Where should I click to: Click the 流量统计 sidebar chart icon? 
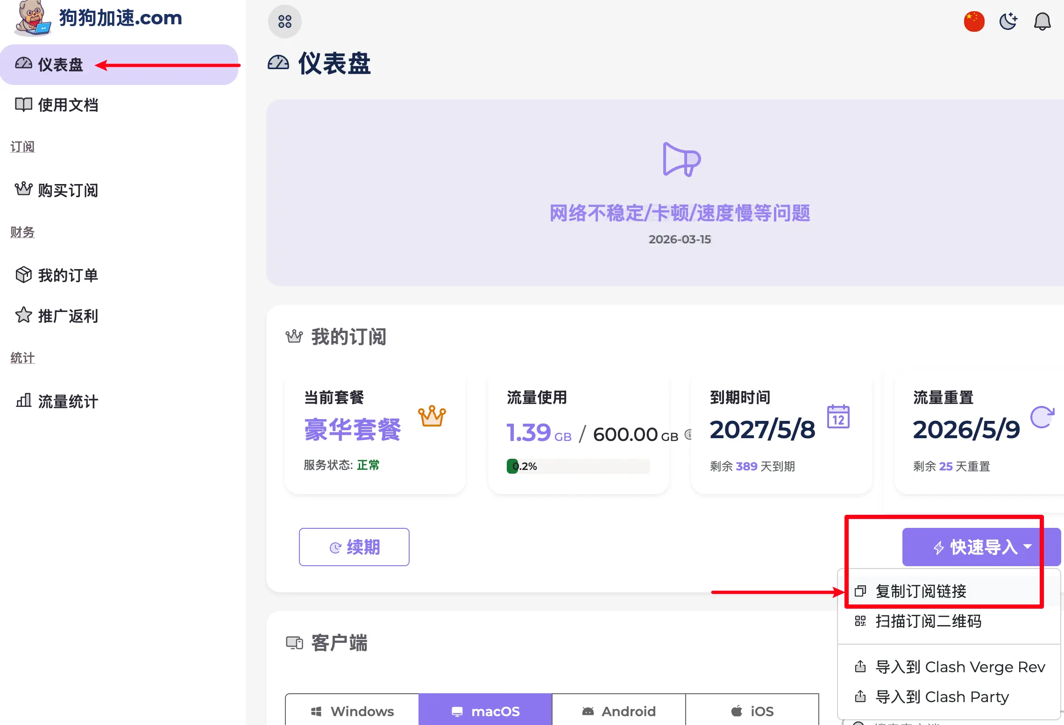(x=23, y=401)
